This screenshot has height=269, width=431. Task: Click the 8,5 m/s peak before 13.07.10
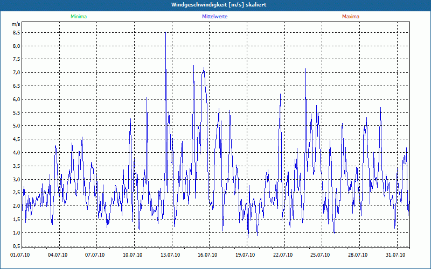pos(165,32)
